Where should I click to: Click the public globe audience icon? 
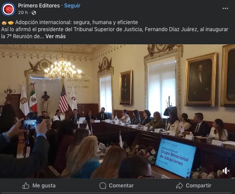coord(34,13)
